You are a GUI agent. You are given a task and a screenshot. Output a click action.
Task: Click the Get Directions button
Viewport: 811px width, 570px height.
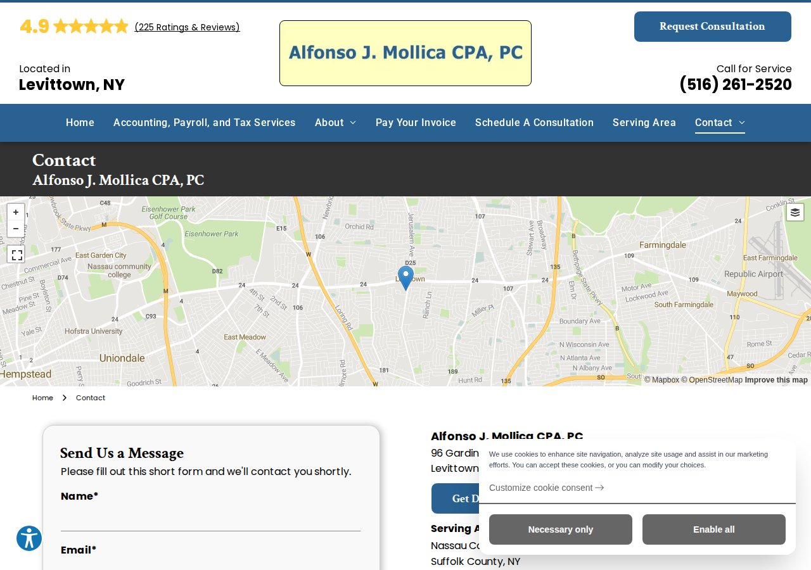(x=456, y=498)
